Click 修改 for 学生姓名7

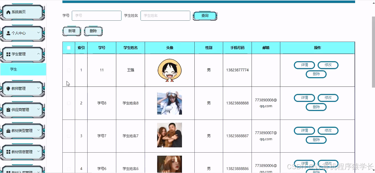[x=328, y=131]
